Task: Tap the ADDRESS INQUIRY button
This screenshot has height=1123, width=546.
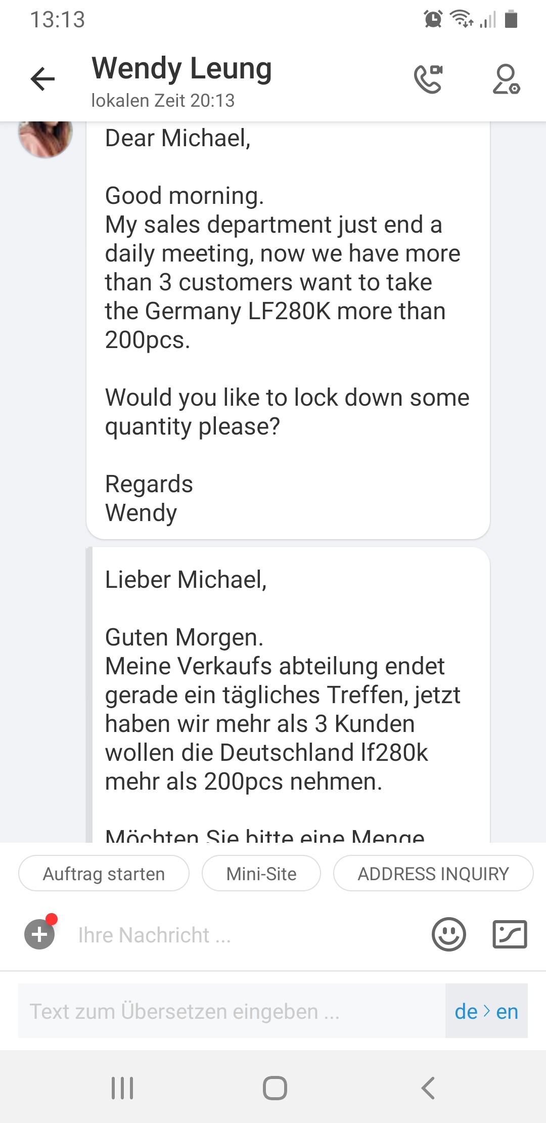Action: pos(433,874)
